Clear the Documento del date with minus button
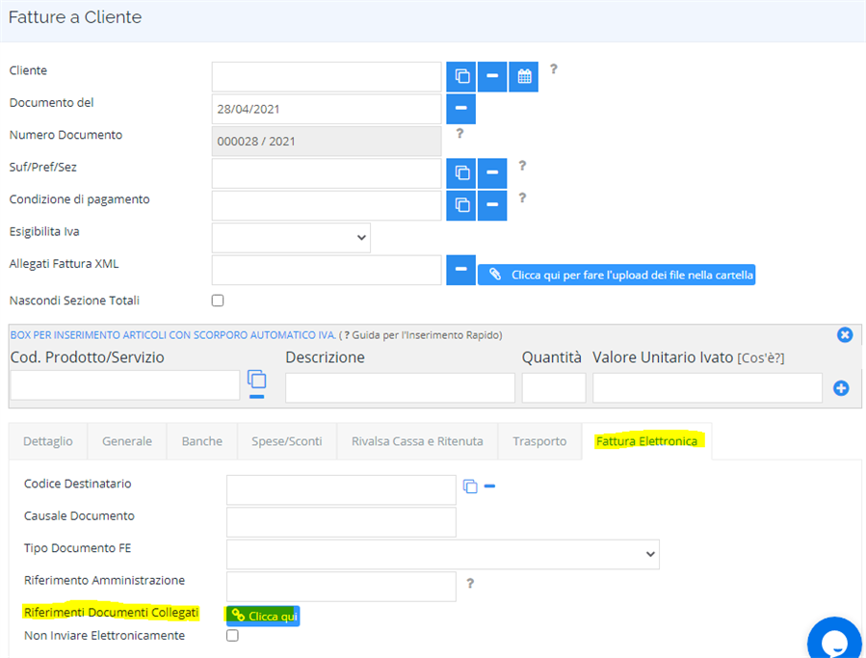Image resolution: width=866 pixels, height=658 pixels. (x=461, y=108)
